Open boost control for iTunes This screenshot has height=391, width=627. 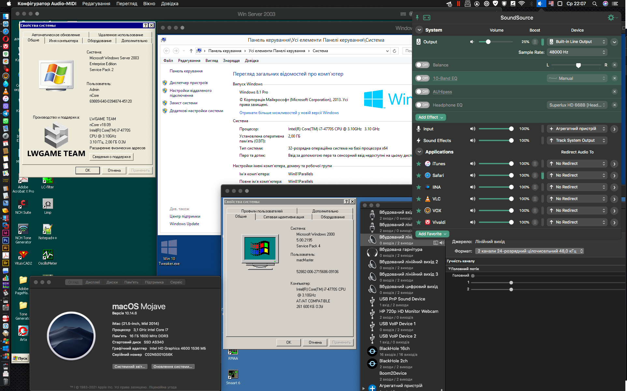(x=535, y=164)
